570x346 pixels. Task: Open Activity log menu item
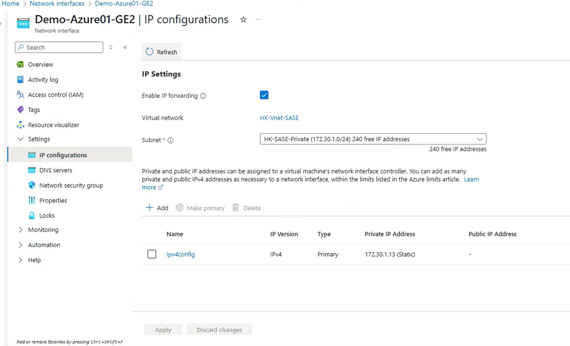pyautogui.click(x=43, y=80)
